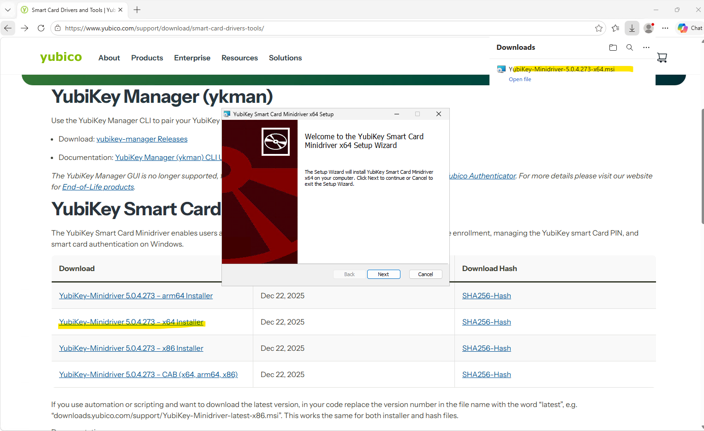Open the Favorites list icon
This screenshot has width=704, height=431.
tap(615, 28)
